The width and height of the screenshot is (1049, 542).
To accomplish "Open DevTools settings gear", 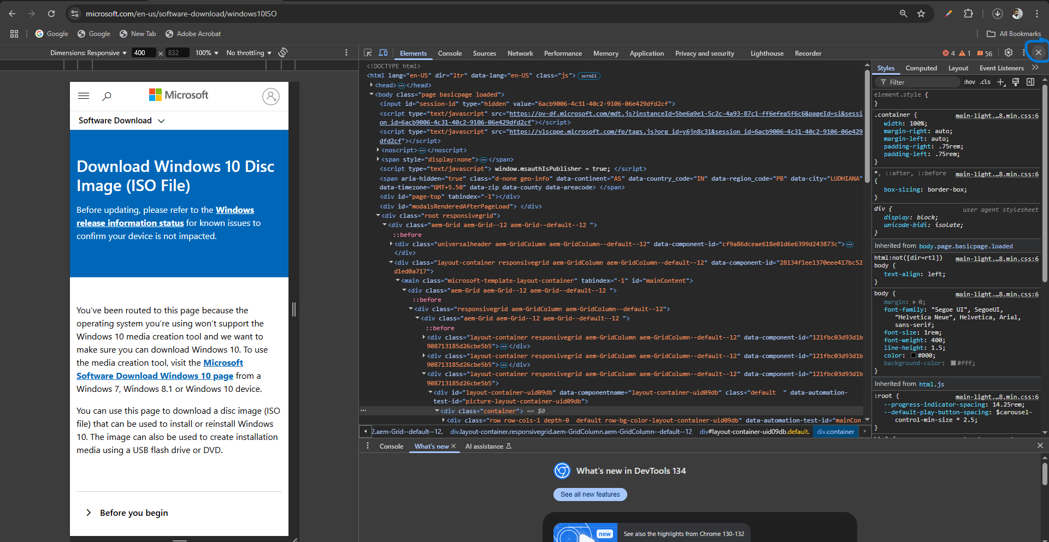I will tap(1009, 53).
